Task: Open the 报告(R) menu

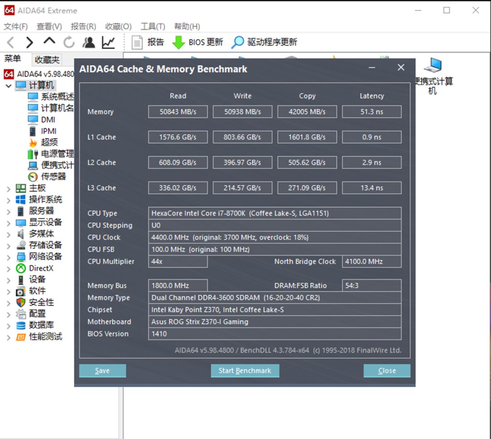Action: click(83, 26)
